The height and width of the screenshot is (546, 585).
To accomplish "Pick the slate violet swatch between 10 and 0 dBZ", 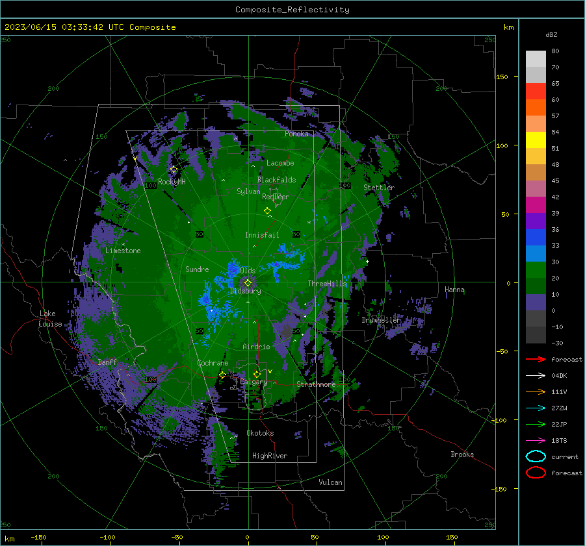I will (x=536, y=303).
